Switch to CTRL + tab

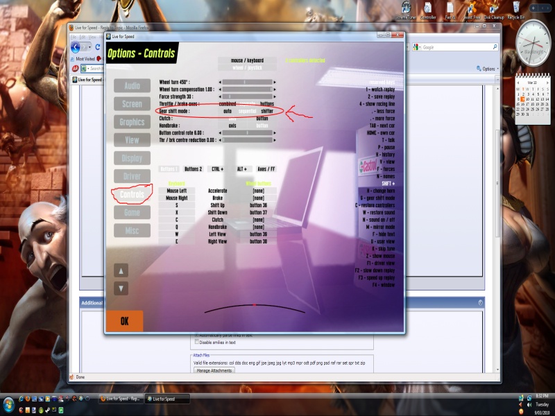pyautogui.click(x=217, y=169)
